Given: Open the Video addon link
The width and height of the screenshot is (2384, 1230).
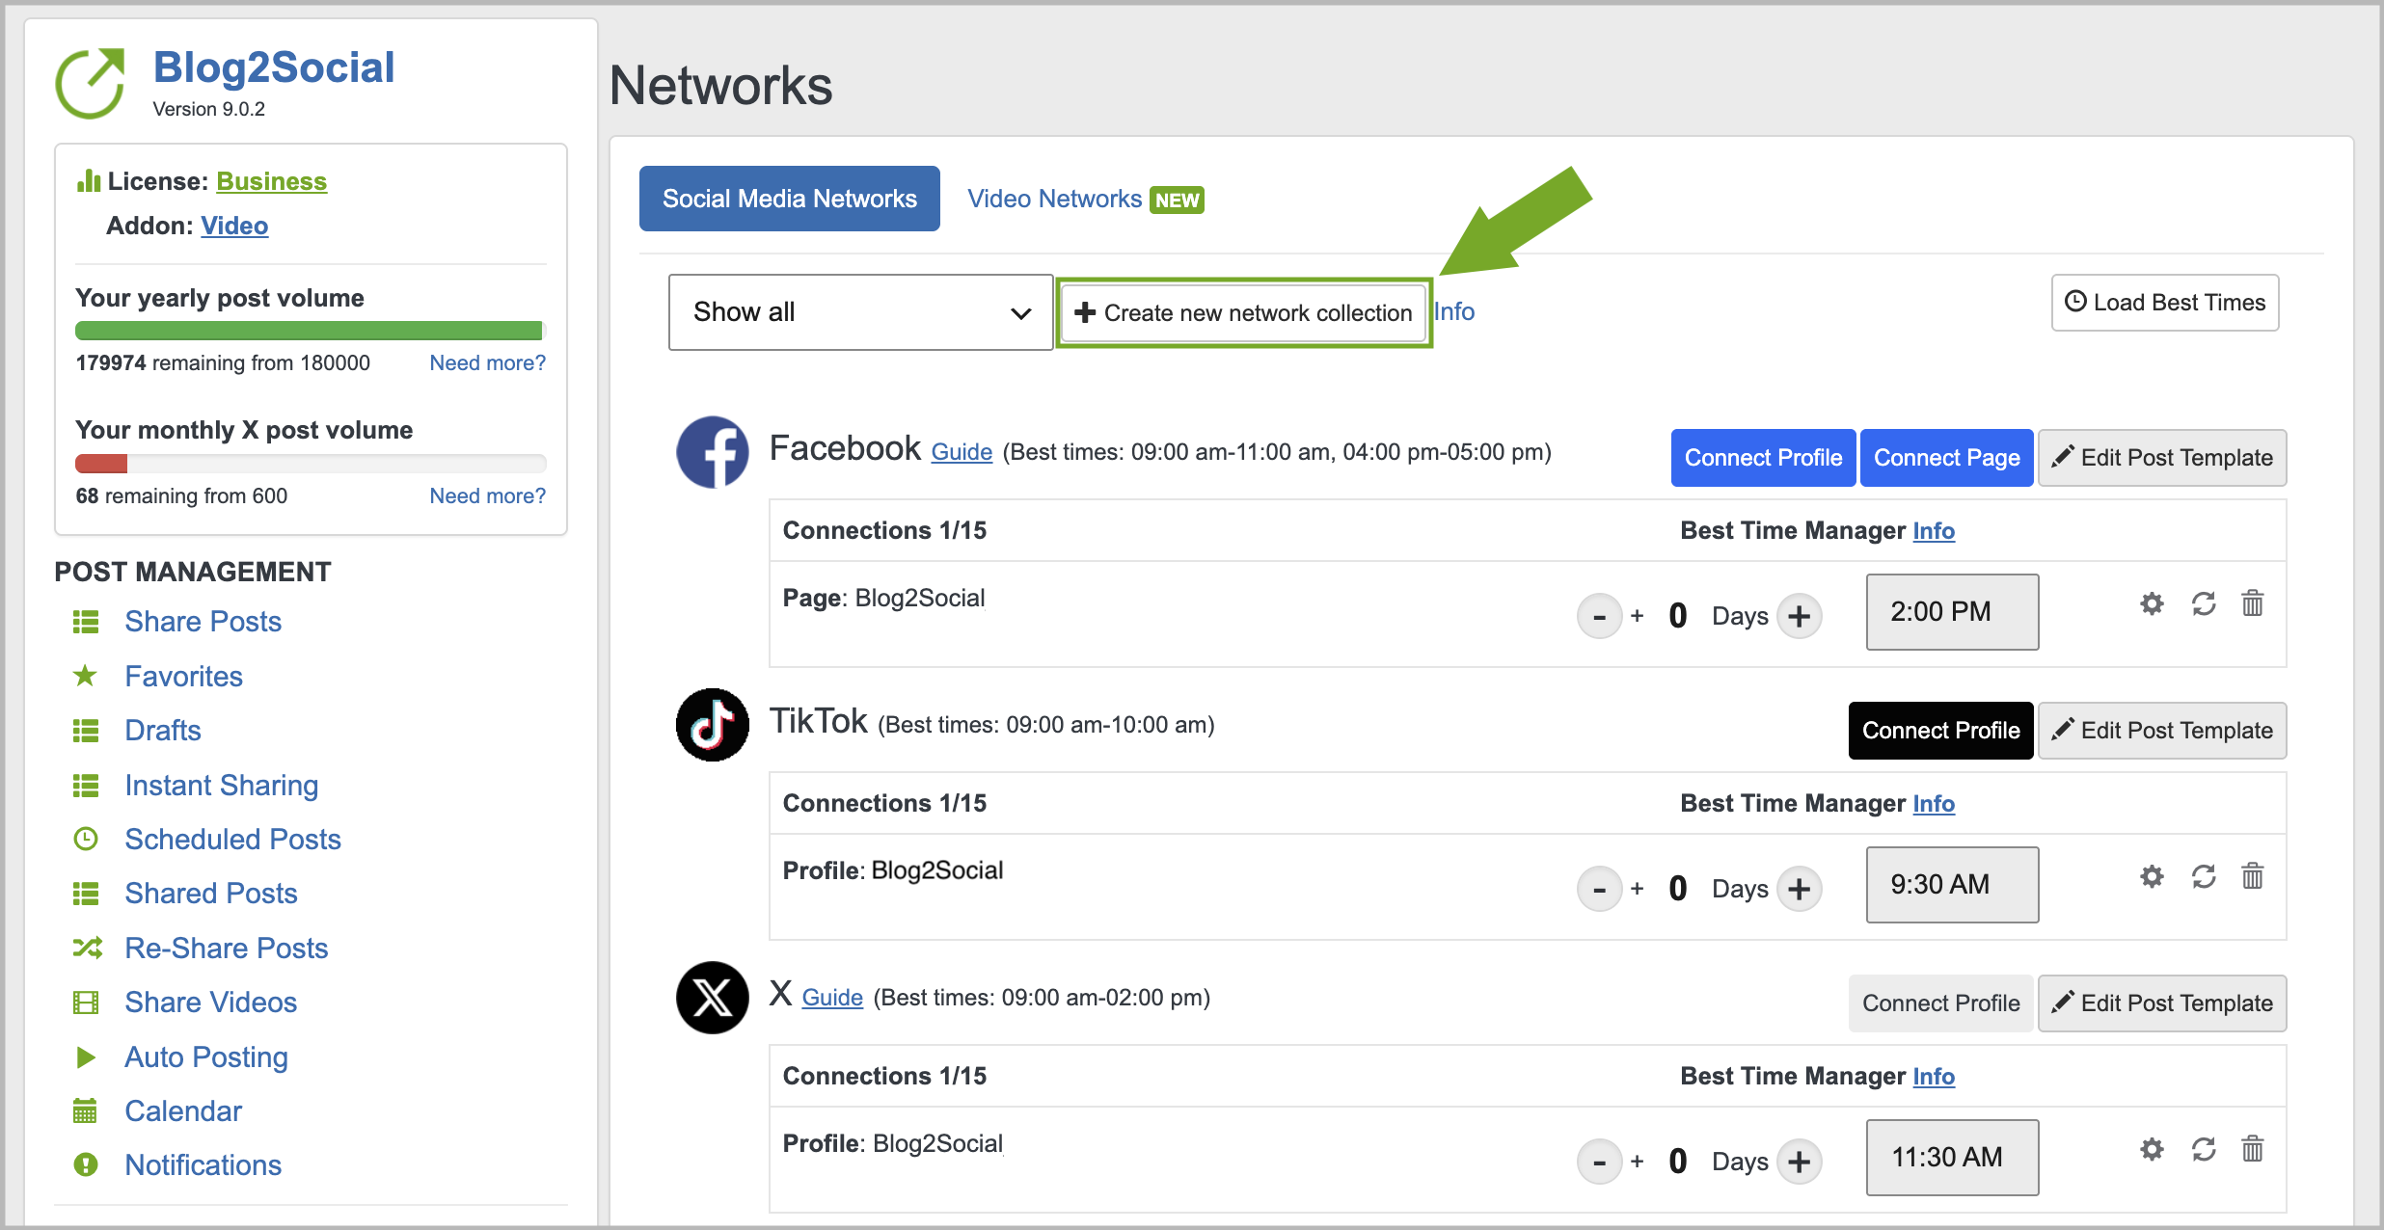Looking at the screenshot, I should click(x=234, y=226).
